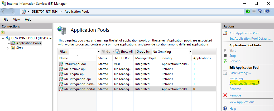This screenshot has width=274, height=111.
Task: Sort by the Managed Pipeline column header
Action: [147, 58]
